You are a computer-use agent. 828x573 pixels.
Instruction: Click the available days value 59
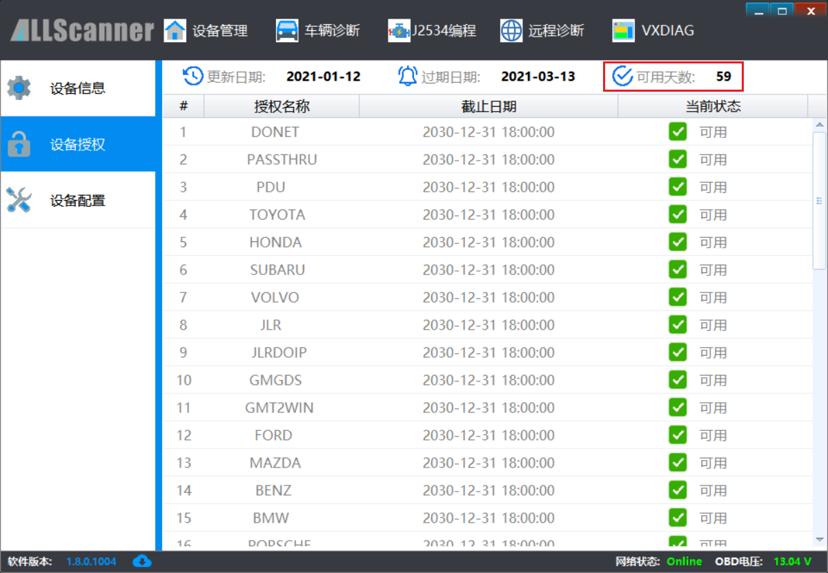click(x=723, y=77)
